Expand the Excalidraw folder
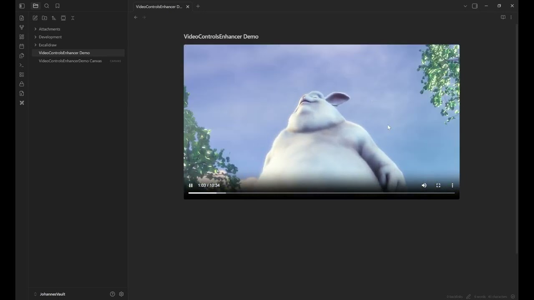The image size is (534, 300). (x=35, y=45)
